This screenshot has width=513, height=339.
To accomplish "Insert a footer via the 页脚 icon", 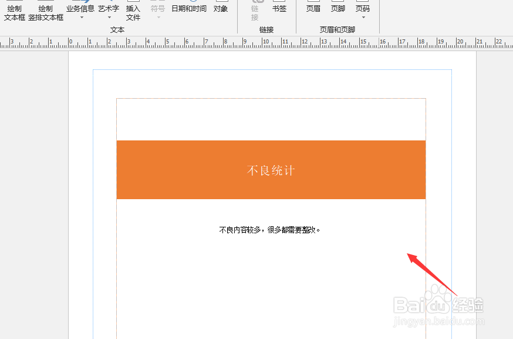I will [338, 8].
